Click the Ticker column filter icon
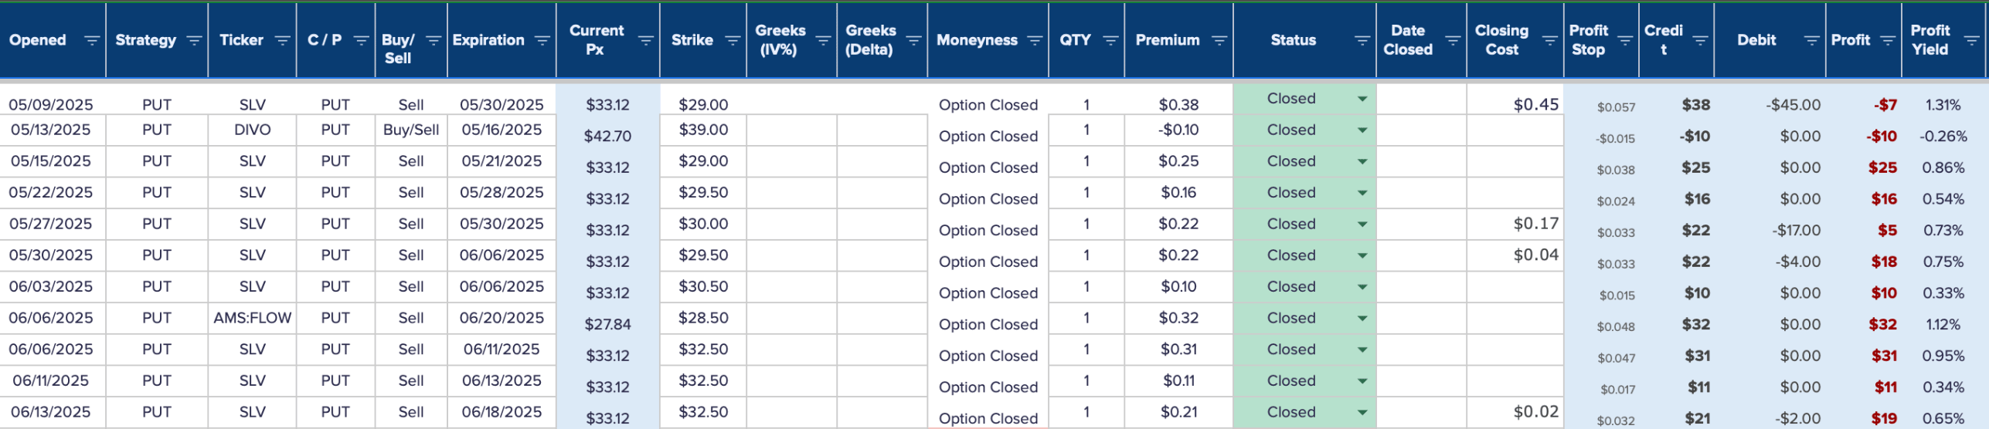 pos(282,40)
